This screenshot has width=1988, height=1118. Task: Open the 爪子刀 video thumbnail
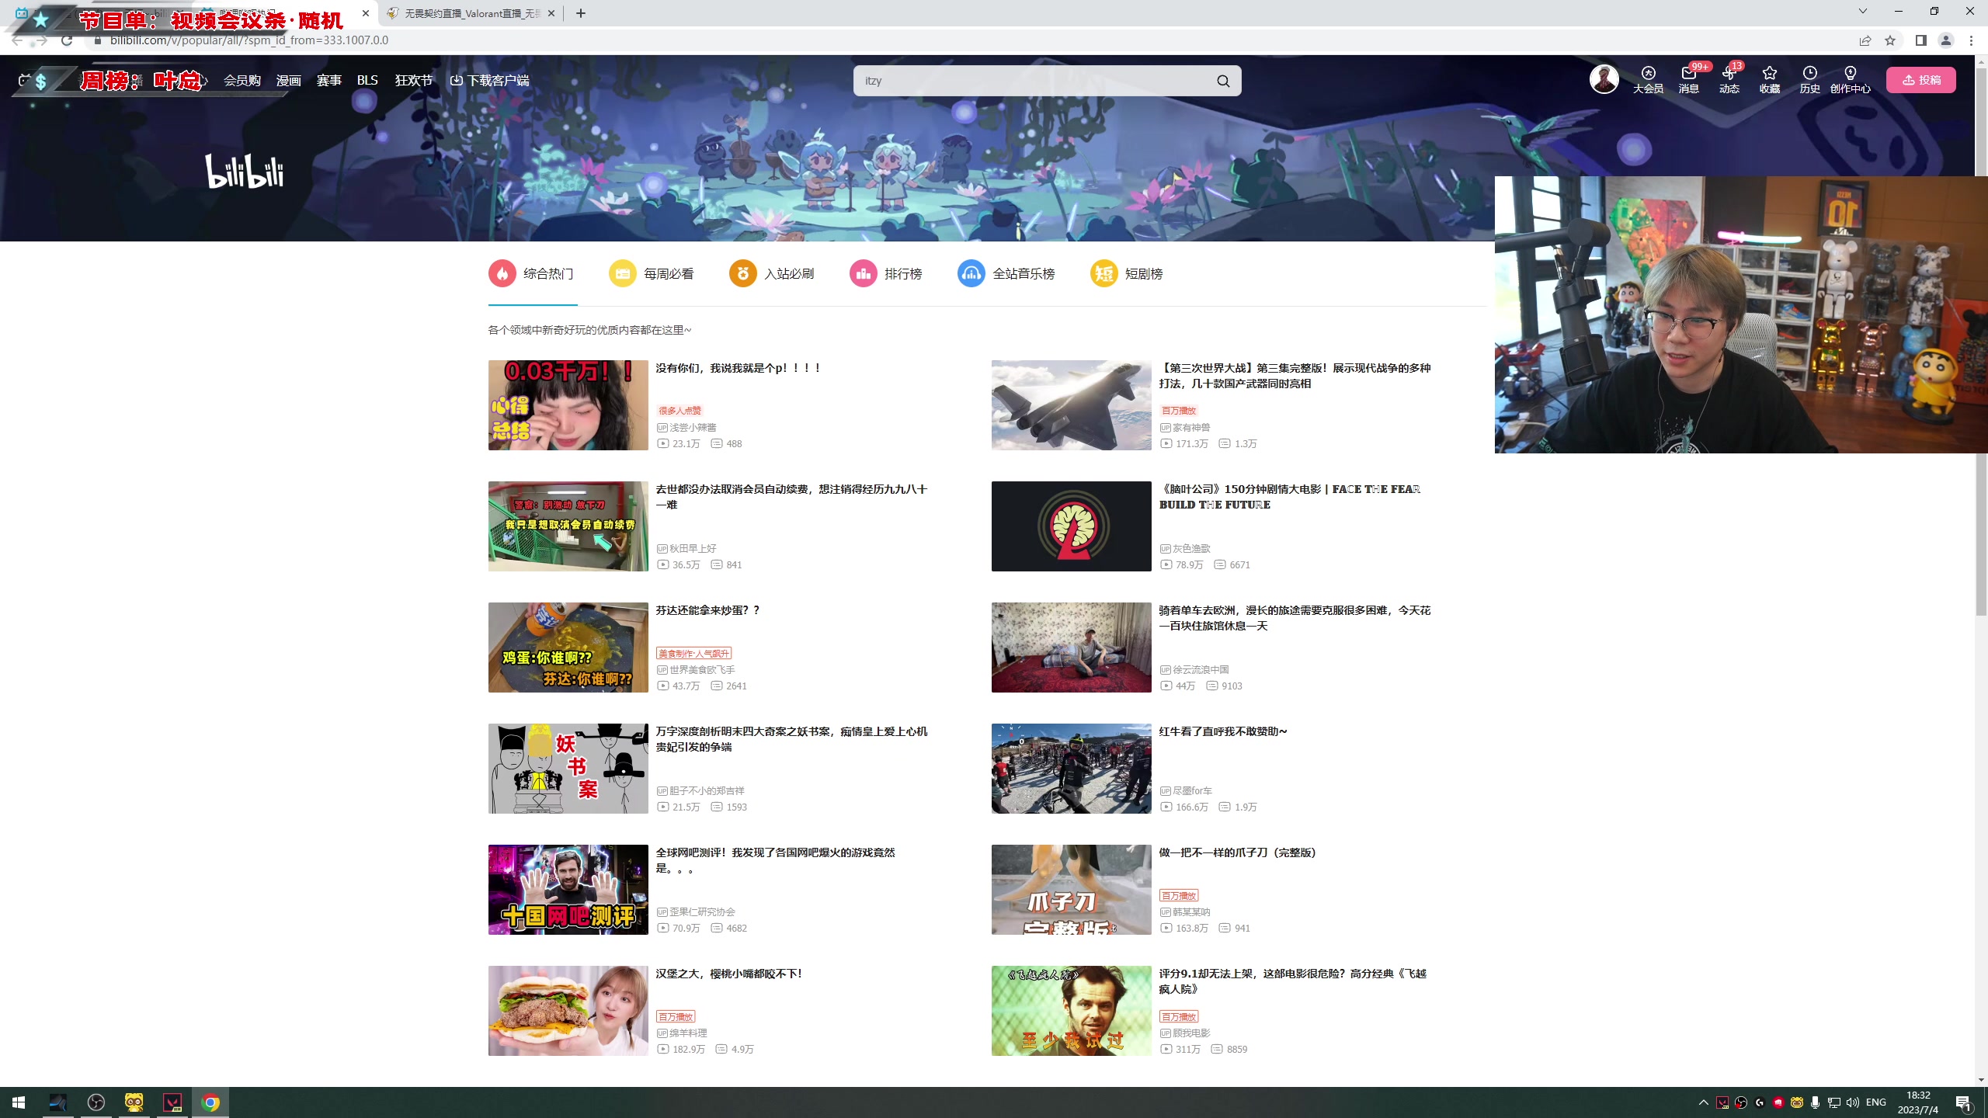coord(1071,890)
